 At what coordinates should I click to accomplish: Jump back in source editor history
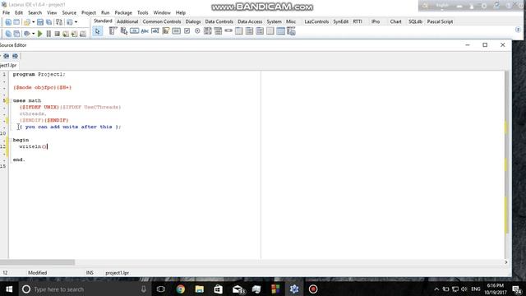coord(7,56)
